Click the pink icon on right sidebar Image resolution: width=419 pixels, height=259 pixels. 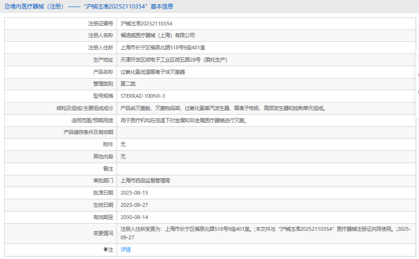418,57
